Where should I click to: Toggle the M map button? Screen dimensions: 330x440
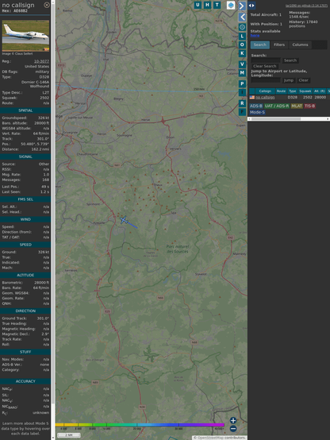(x=242, y=73)
